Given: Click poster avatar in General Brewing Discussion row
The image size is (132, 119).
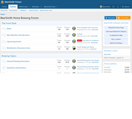Looking at the screenshot, I should pyautogui.click(x=74, y=61).
